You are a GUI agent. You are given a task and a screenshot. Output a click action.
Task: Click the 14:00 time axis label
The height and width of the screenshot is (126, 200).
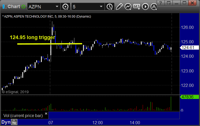click(135, 123)
